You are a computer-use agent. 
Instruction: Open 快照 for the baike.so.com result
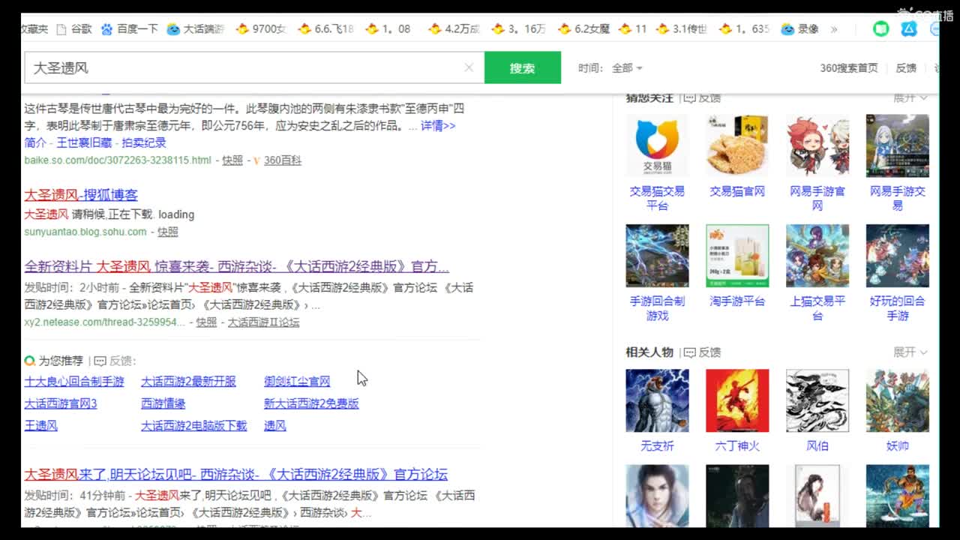pos(232,160)
